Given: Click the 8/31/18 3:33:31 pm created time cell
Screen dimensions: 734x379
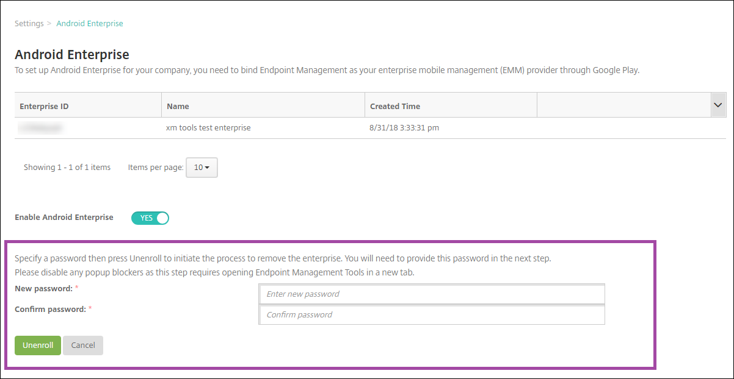Looking at the screenshot, I should click(404, 128).
